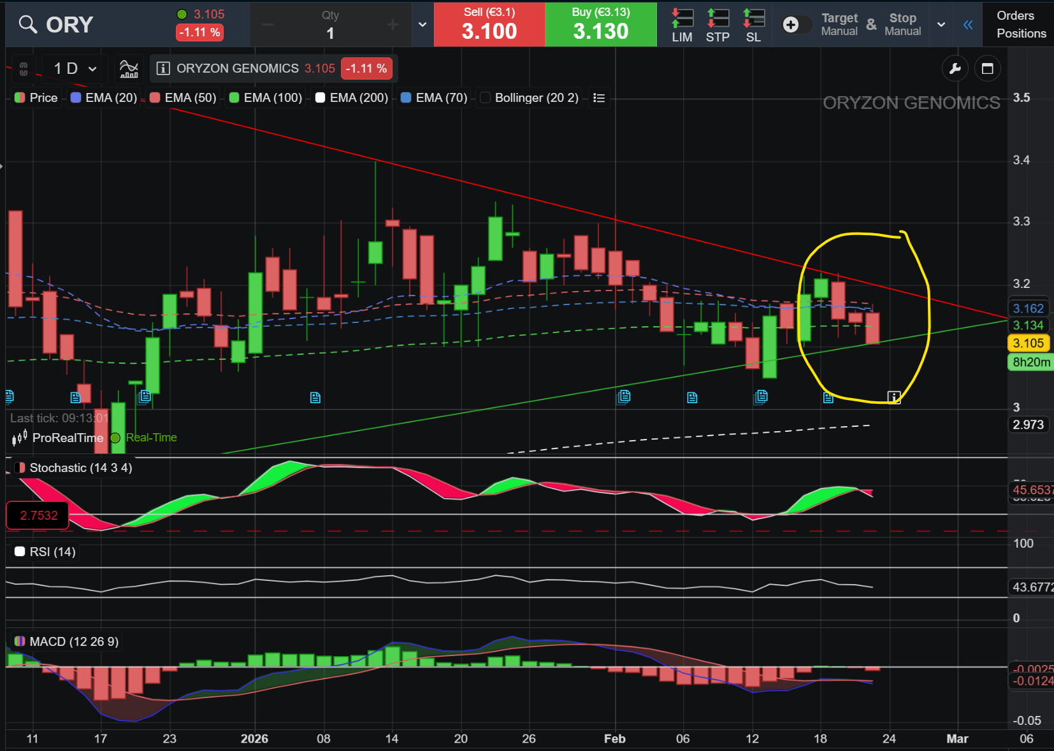Open the stacked news icon near date 23
1054x751 pixels.
pos(145,396)
